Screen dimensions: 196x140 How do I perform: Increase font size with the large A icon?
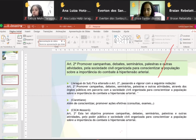[69, 37]
